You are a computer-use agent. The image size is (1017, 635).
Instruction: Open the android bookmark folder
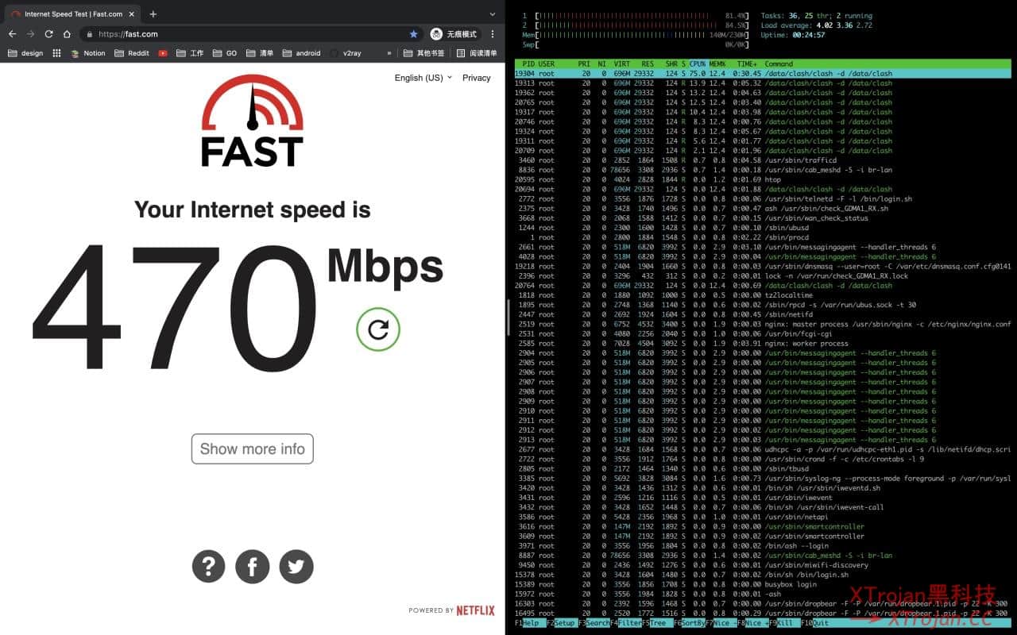tap(301, 53)
